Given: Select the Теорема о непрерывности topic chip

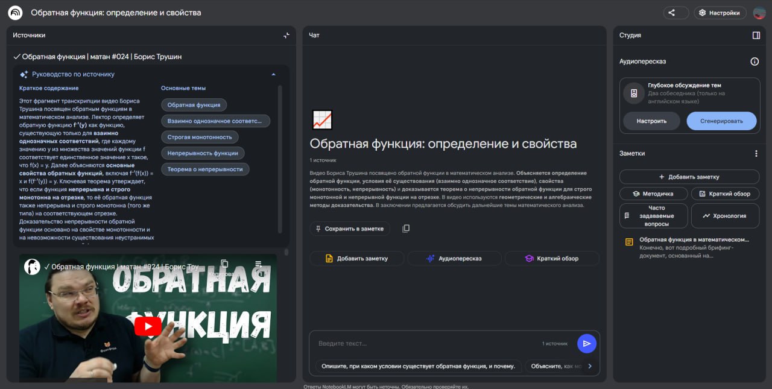Looking at the screenshot, I should coord(205,169).
